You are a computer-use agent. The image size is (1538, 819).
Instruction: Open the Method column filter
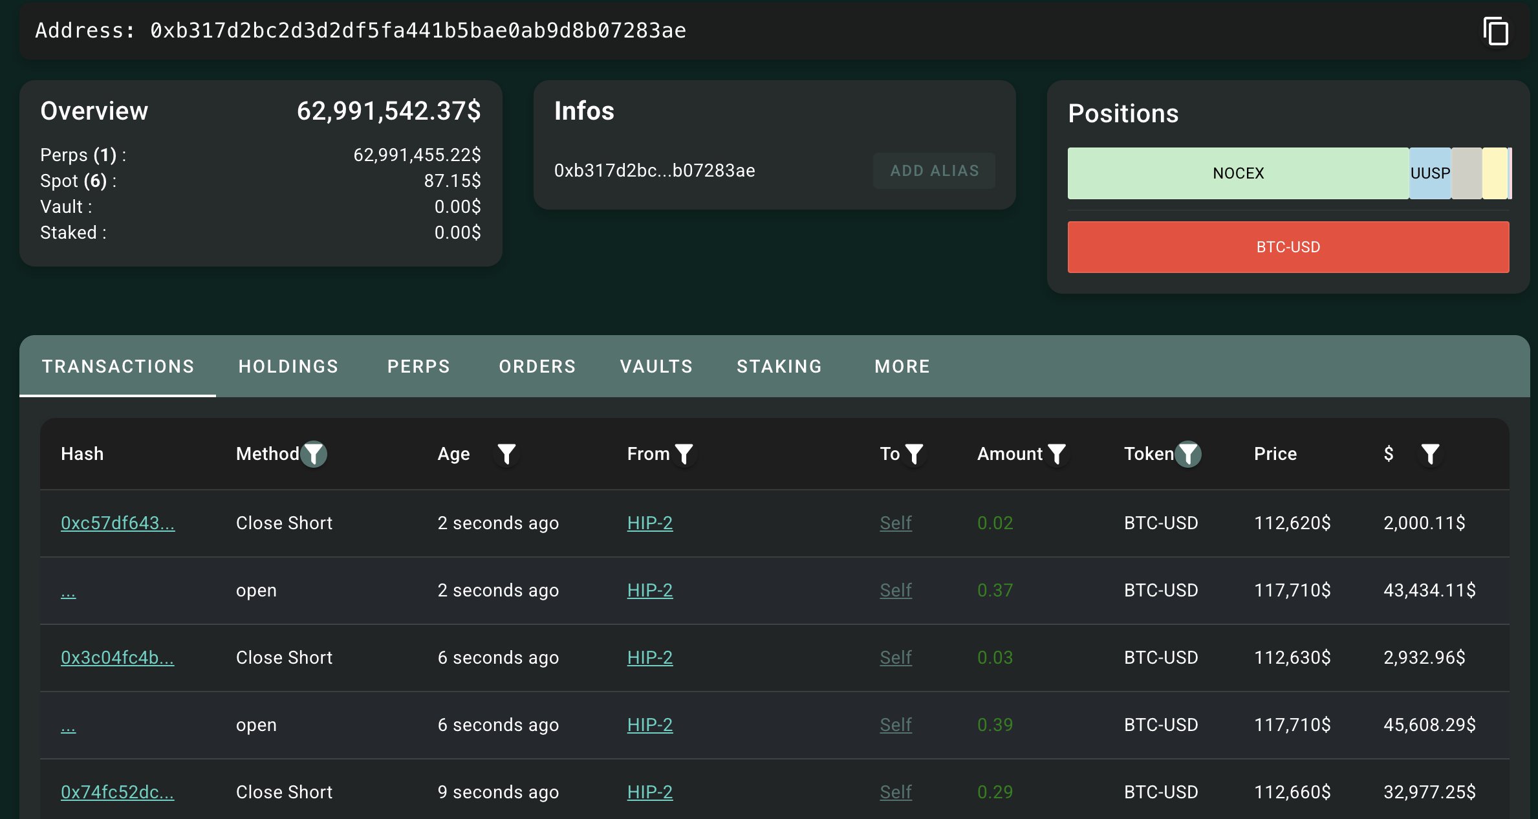point(314,454)
